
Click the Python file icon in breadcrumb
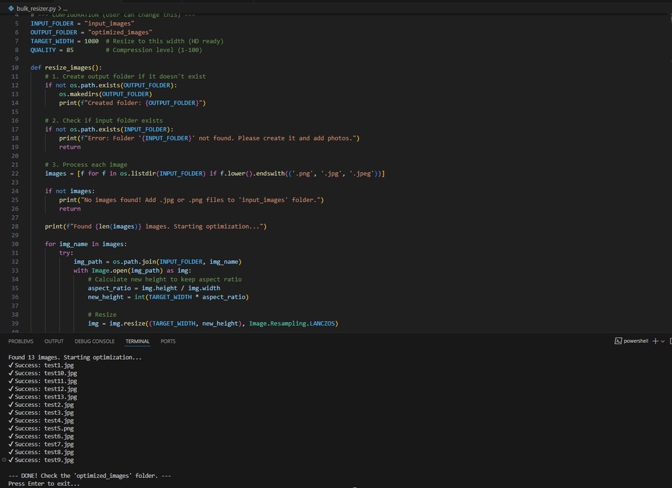pos(11,8)
